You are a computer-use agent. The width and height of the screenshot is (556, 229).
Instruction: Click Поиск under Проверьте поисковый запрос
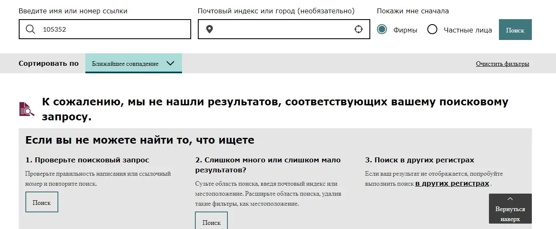tap(42, 202)
